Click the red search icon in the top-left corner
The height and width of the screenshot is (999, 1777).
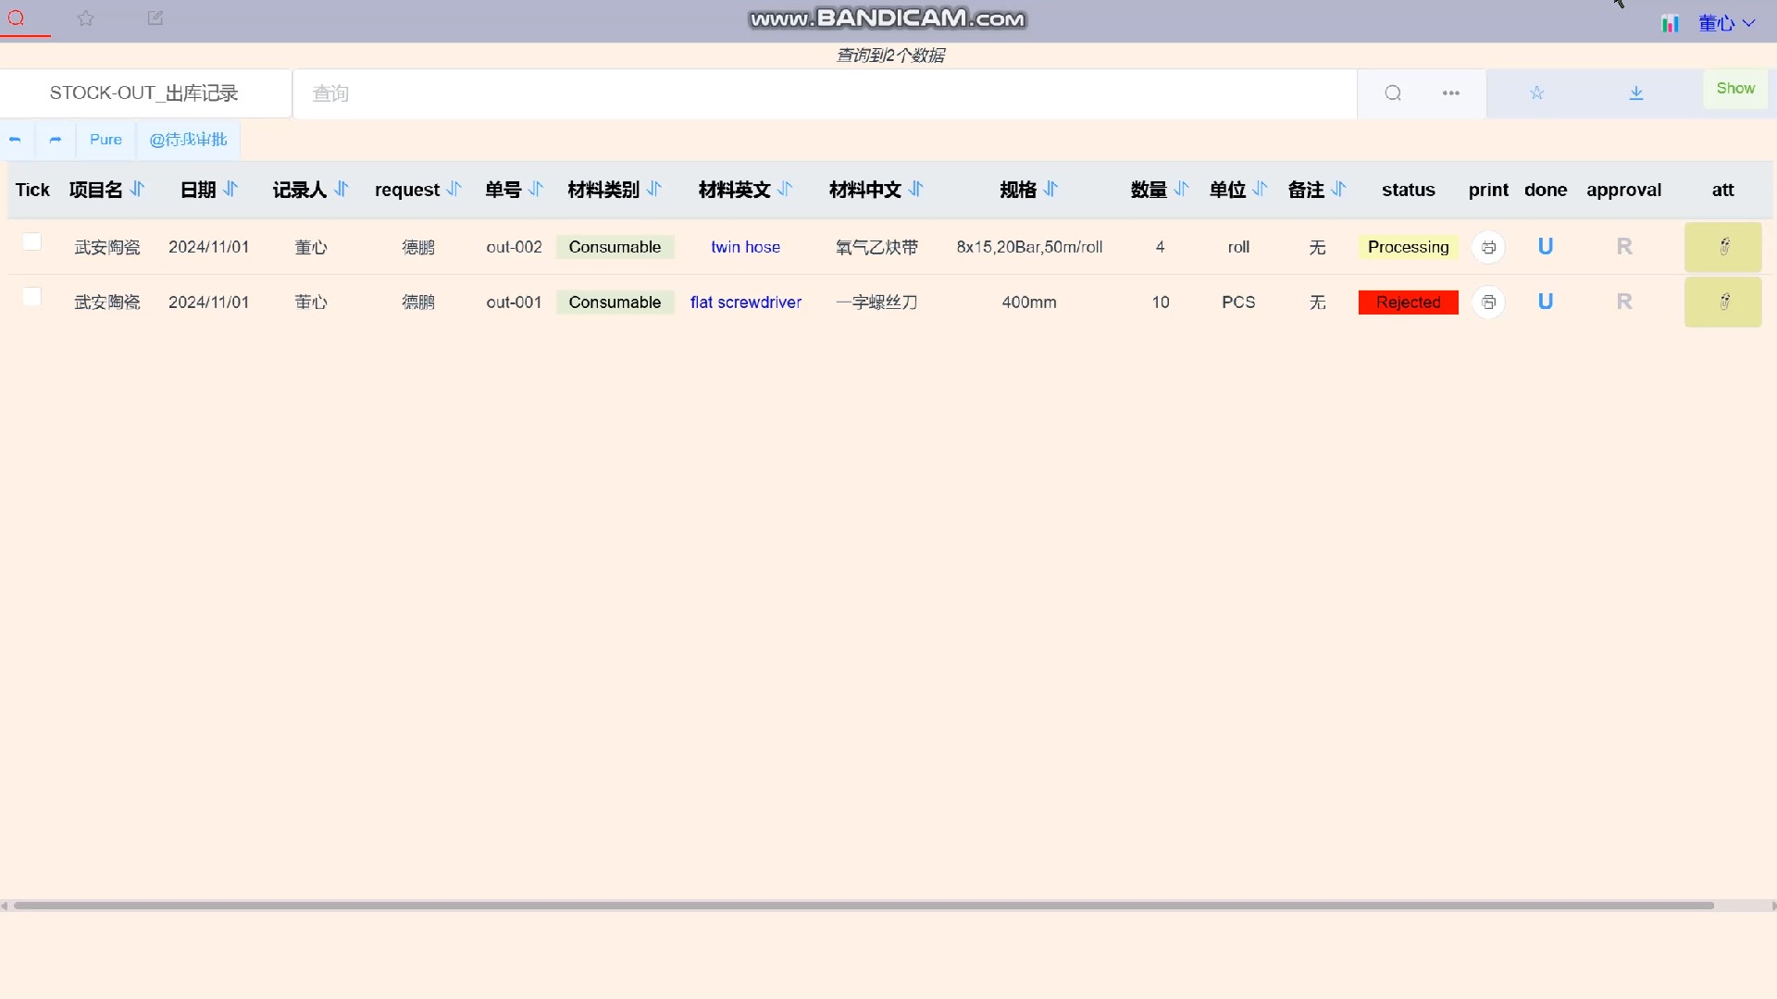click(x=17, y=18)
